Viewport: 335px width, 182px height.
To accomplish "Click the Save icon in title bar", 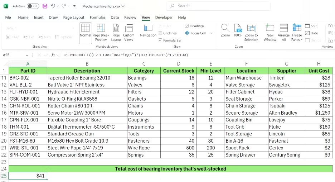I will pos(45,6).
